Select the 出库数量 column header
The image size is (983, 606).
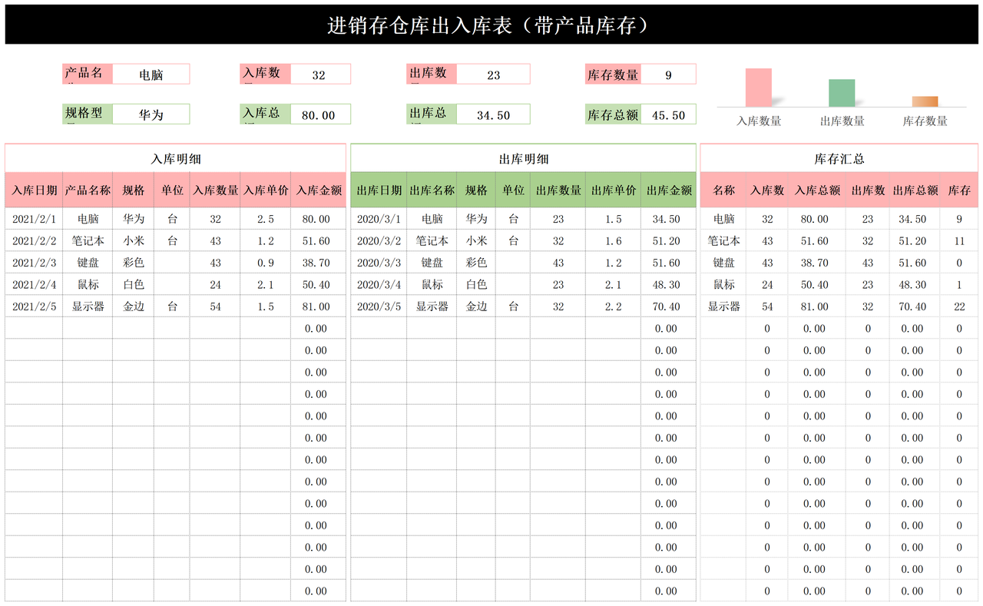coord(558,190)
